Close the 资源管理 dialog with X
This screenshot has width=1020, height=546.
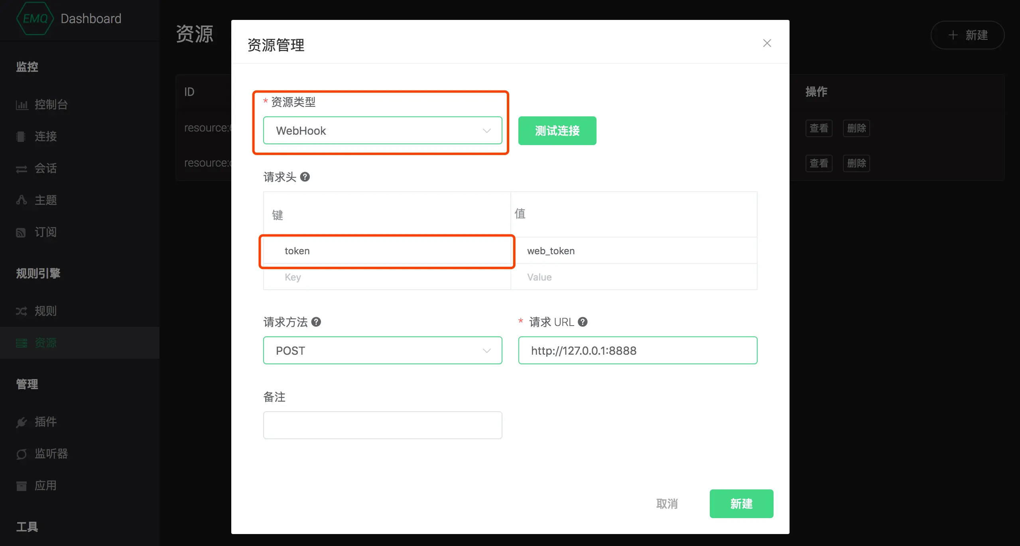pyautogui.click(x=767, y=43)
